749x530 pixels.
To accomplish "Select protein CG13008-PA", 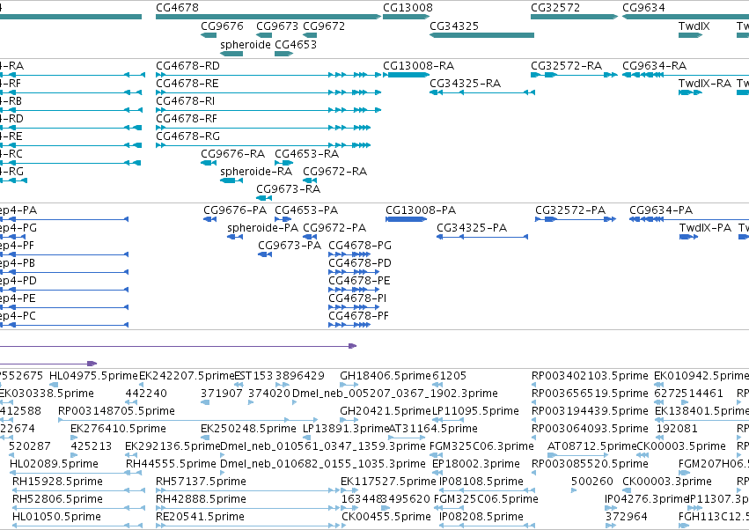I will coord(406,219).
